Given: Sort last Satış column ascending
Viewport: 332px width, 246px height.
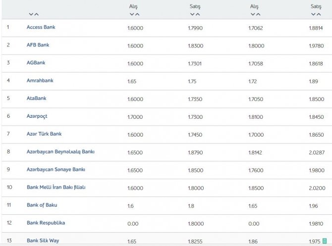Looking at the screenshot, I should [x=319, y=14].
